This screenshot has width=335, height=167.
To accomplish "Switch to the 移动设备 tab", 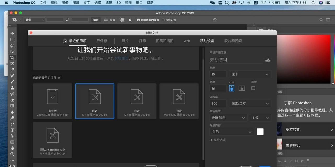I will point(207,41).
